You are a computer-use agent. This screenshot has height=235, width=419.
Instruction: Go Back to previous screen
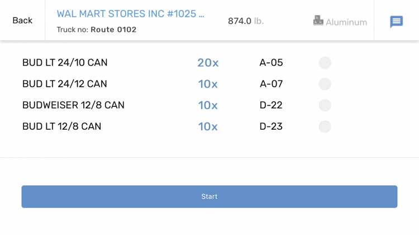22,21
